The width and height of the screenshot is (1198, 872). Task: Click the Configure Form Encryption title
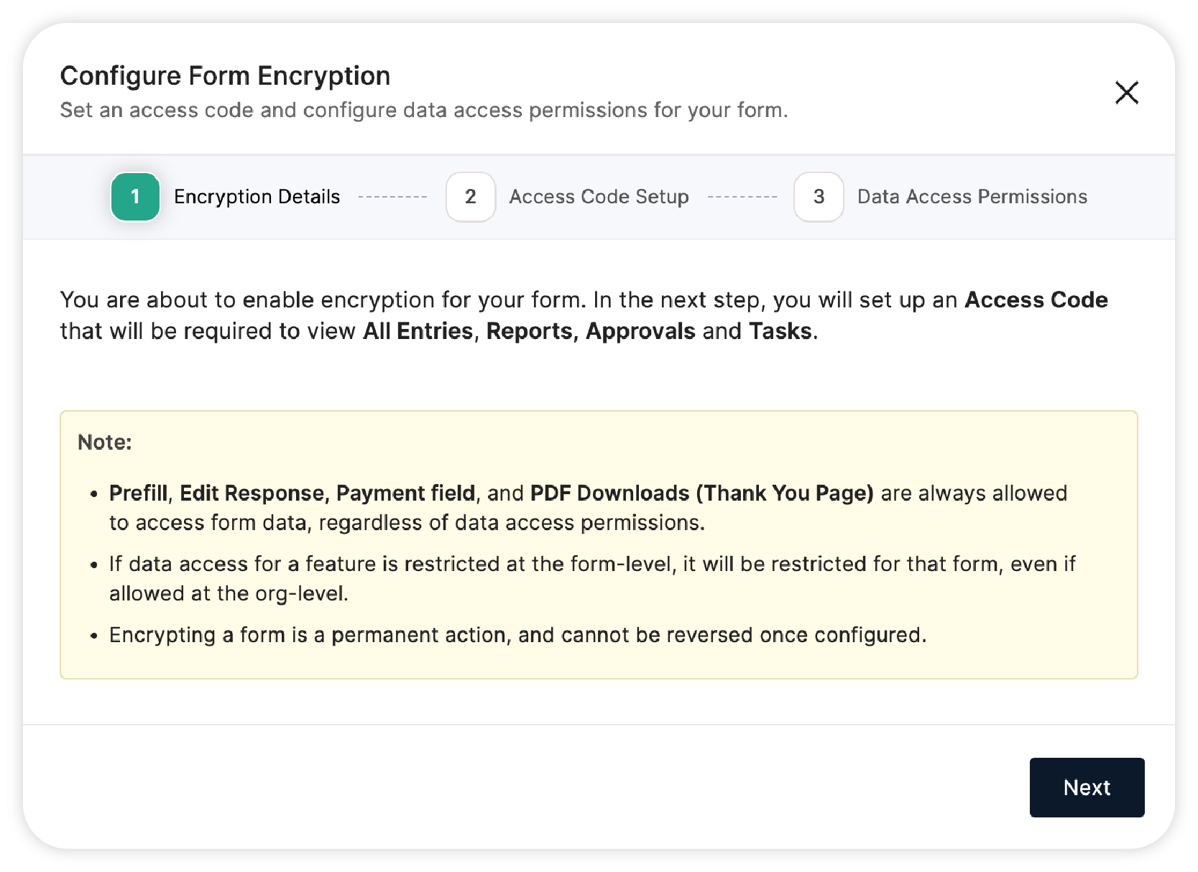[225, 76]
